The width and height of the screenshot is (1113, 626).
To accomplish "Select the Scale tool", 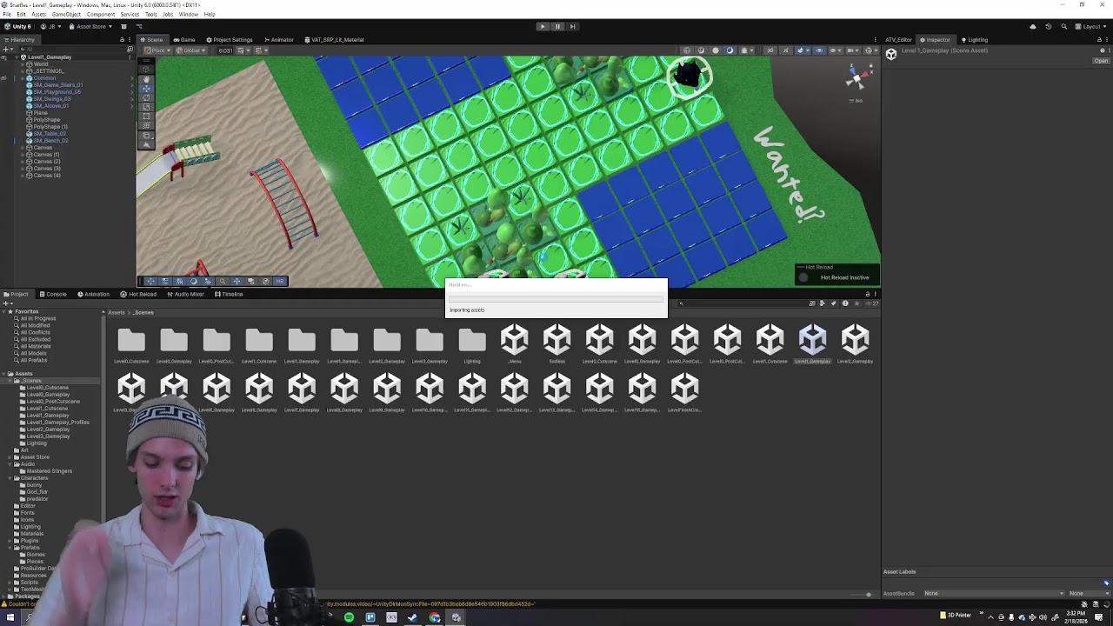I will click(x=146, y=107).
